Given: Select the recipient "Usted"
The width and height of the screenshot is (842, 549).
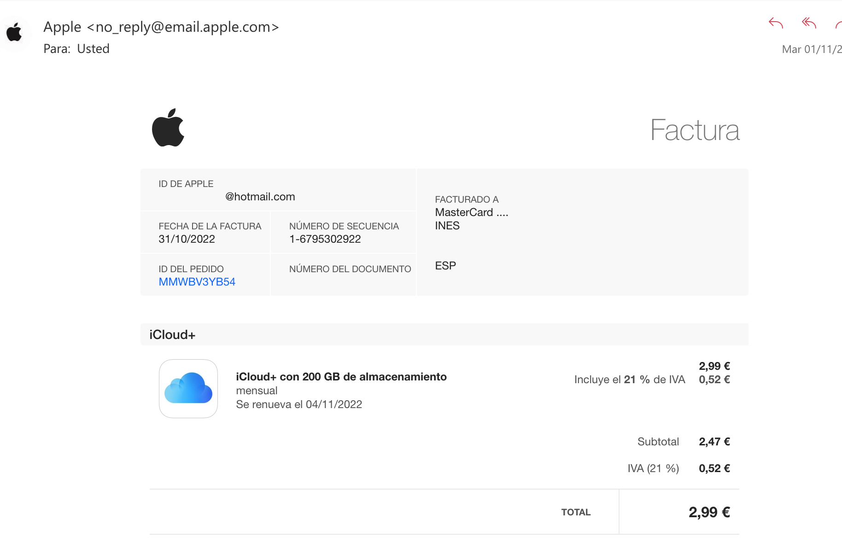Looking at the screenshot, I should tap(93, 49).
